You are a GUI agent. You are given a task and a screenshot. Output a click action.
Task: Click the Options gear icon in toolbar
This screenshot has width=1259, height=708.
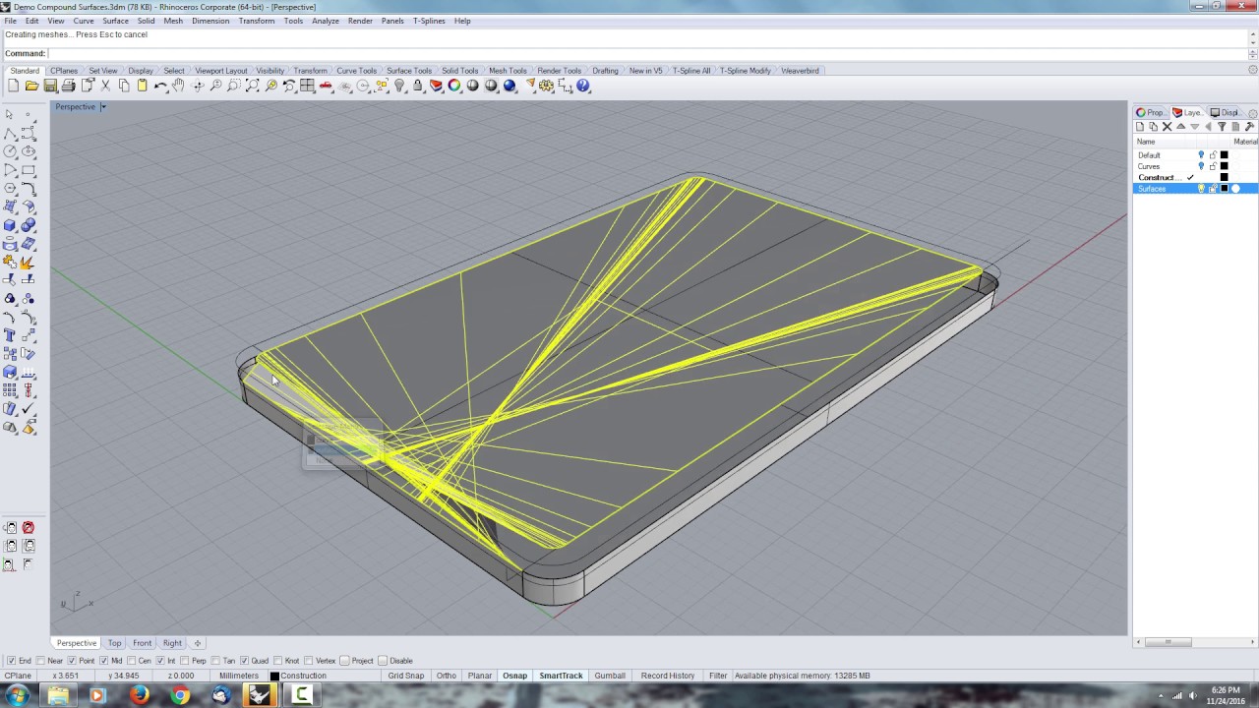click(x=547, y=87)
